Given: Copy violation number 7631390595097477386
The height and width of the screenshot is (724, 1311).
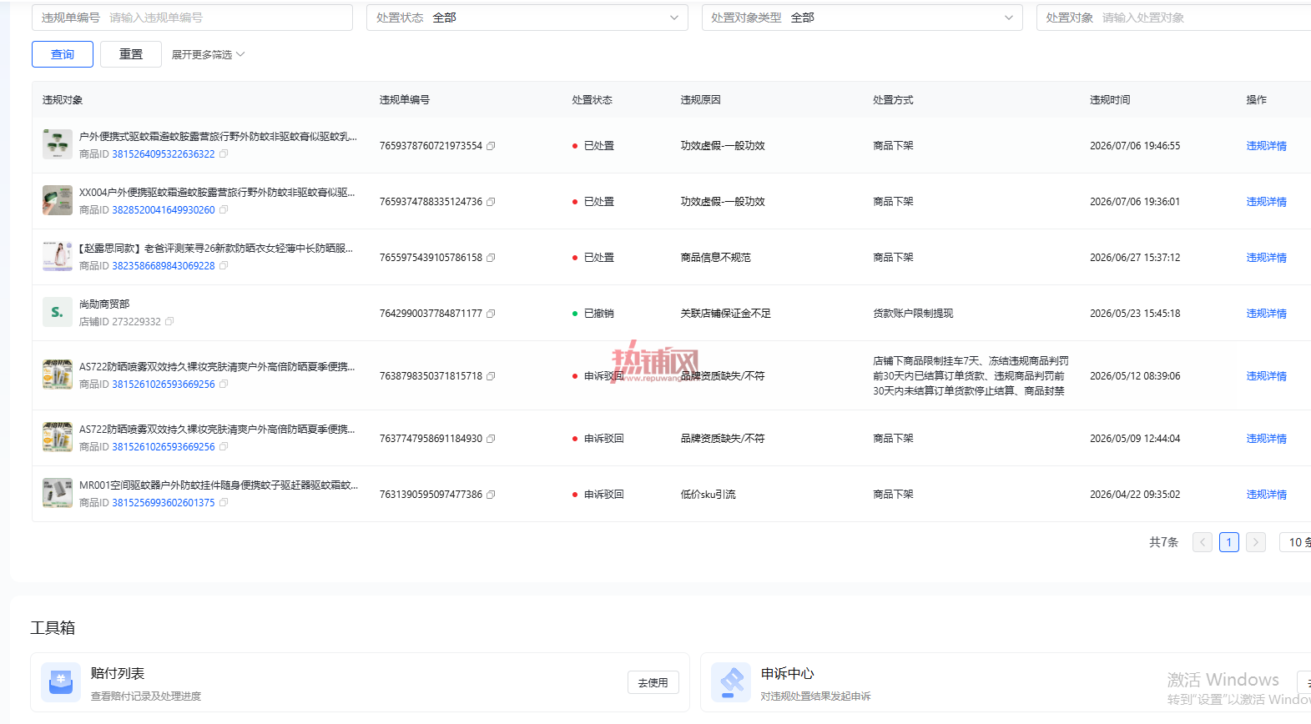Looking at the screenshot, I should coord(491,495).
